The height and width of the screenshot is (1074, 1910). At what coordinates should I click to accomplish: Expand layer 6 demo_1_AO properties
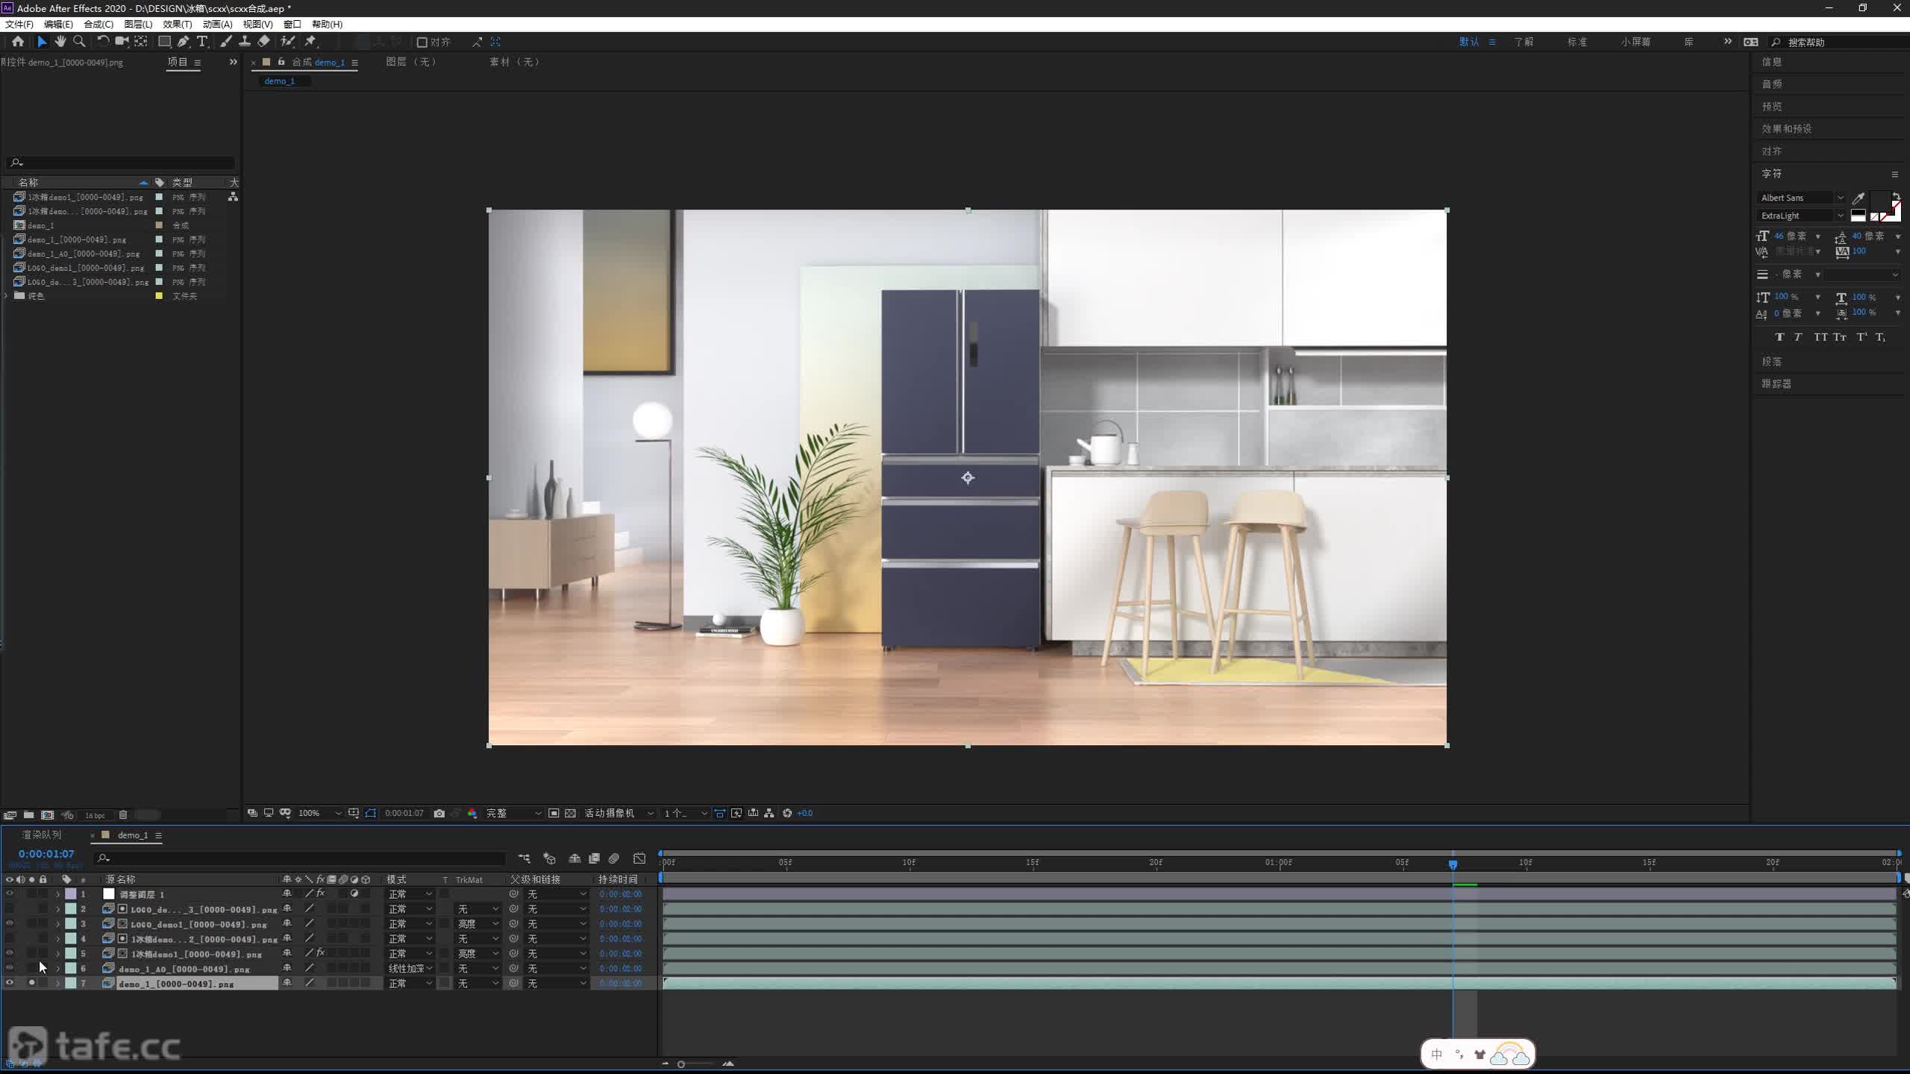(57, 969)
